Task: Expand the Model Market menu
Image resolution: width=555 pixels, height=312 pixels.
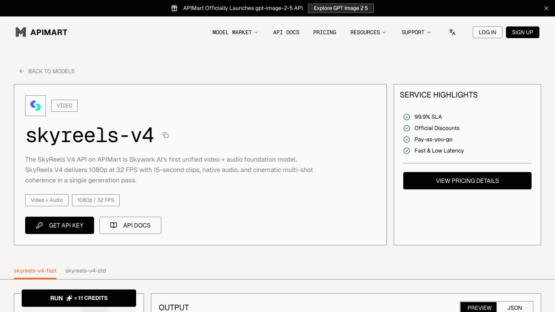Action: pyautogui.click(x=235, y=32)
